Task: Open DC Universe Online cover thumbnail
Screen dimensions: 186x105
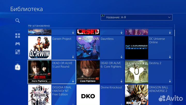Action: point(137,48)
